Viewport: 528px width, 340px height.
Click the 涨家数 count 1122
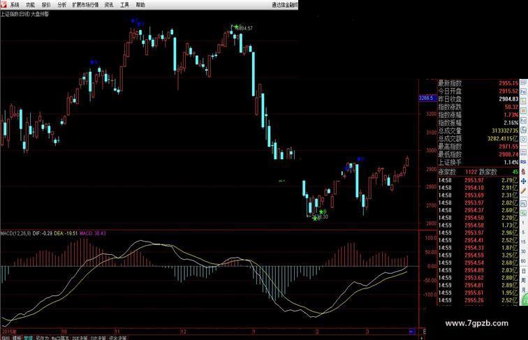471,172
